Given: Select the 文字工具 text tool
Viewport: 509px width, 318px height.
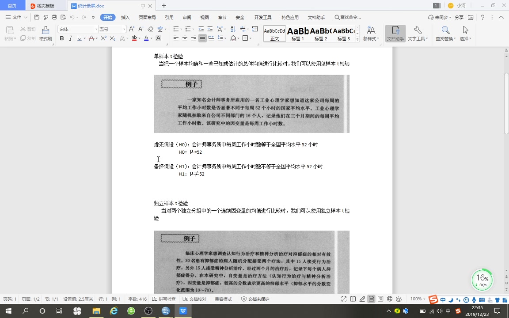Looking at the screenshot, I should click(x=418, y=33).
